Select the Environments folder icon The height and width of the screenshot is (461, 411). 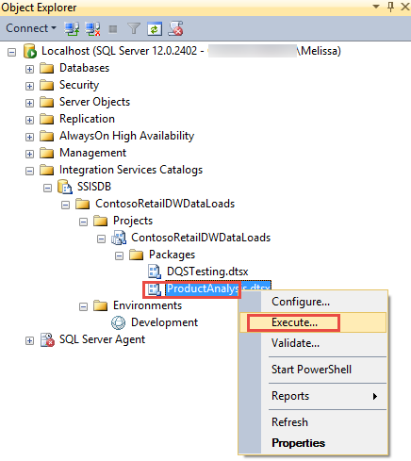[101, 305]
